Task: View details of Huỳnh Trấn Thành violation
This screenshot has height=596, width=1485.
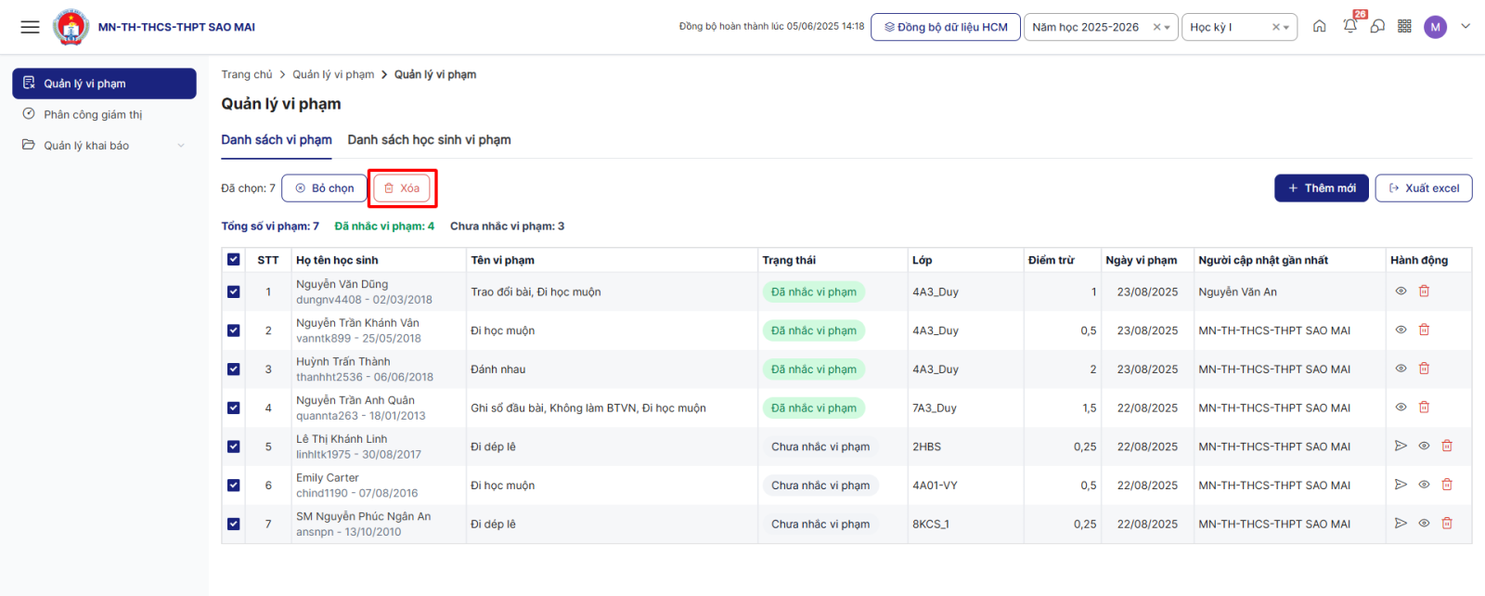Action: [x=1401, y=369]
